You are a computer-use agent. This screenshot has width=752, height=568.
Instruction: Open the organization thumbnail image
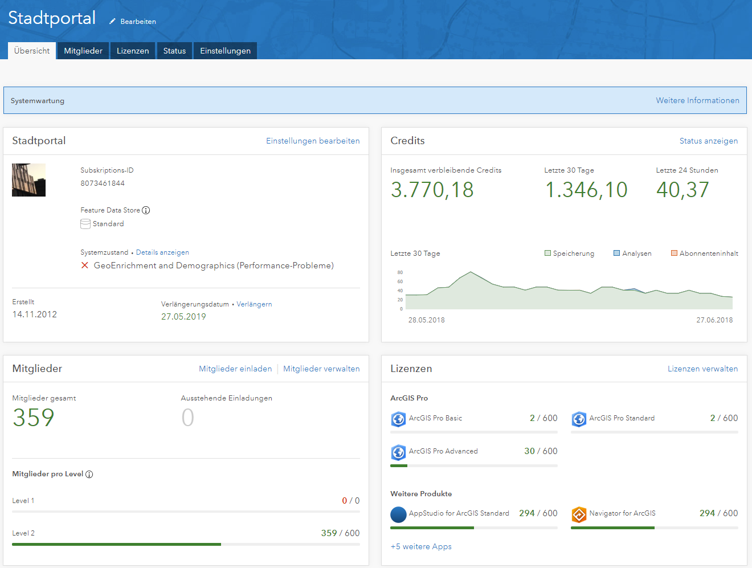(28, 180)
